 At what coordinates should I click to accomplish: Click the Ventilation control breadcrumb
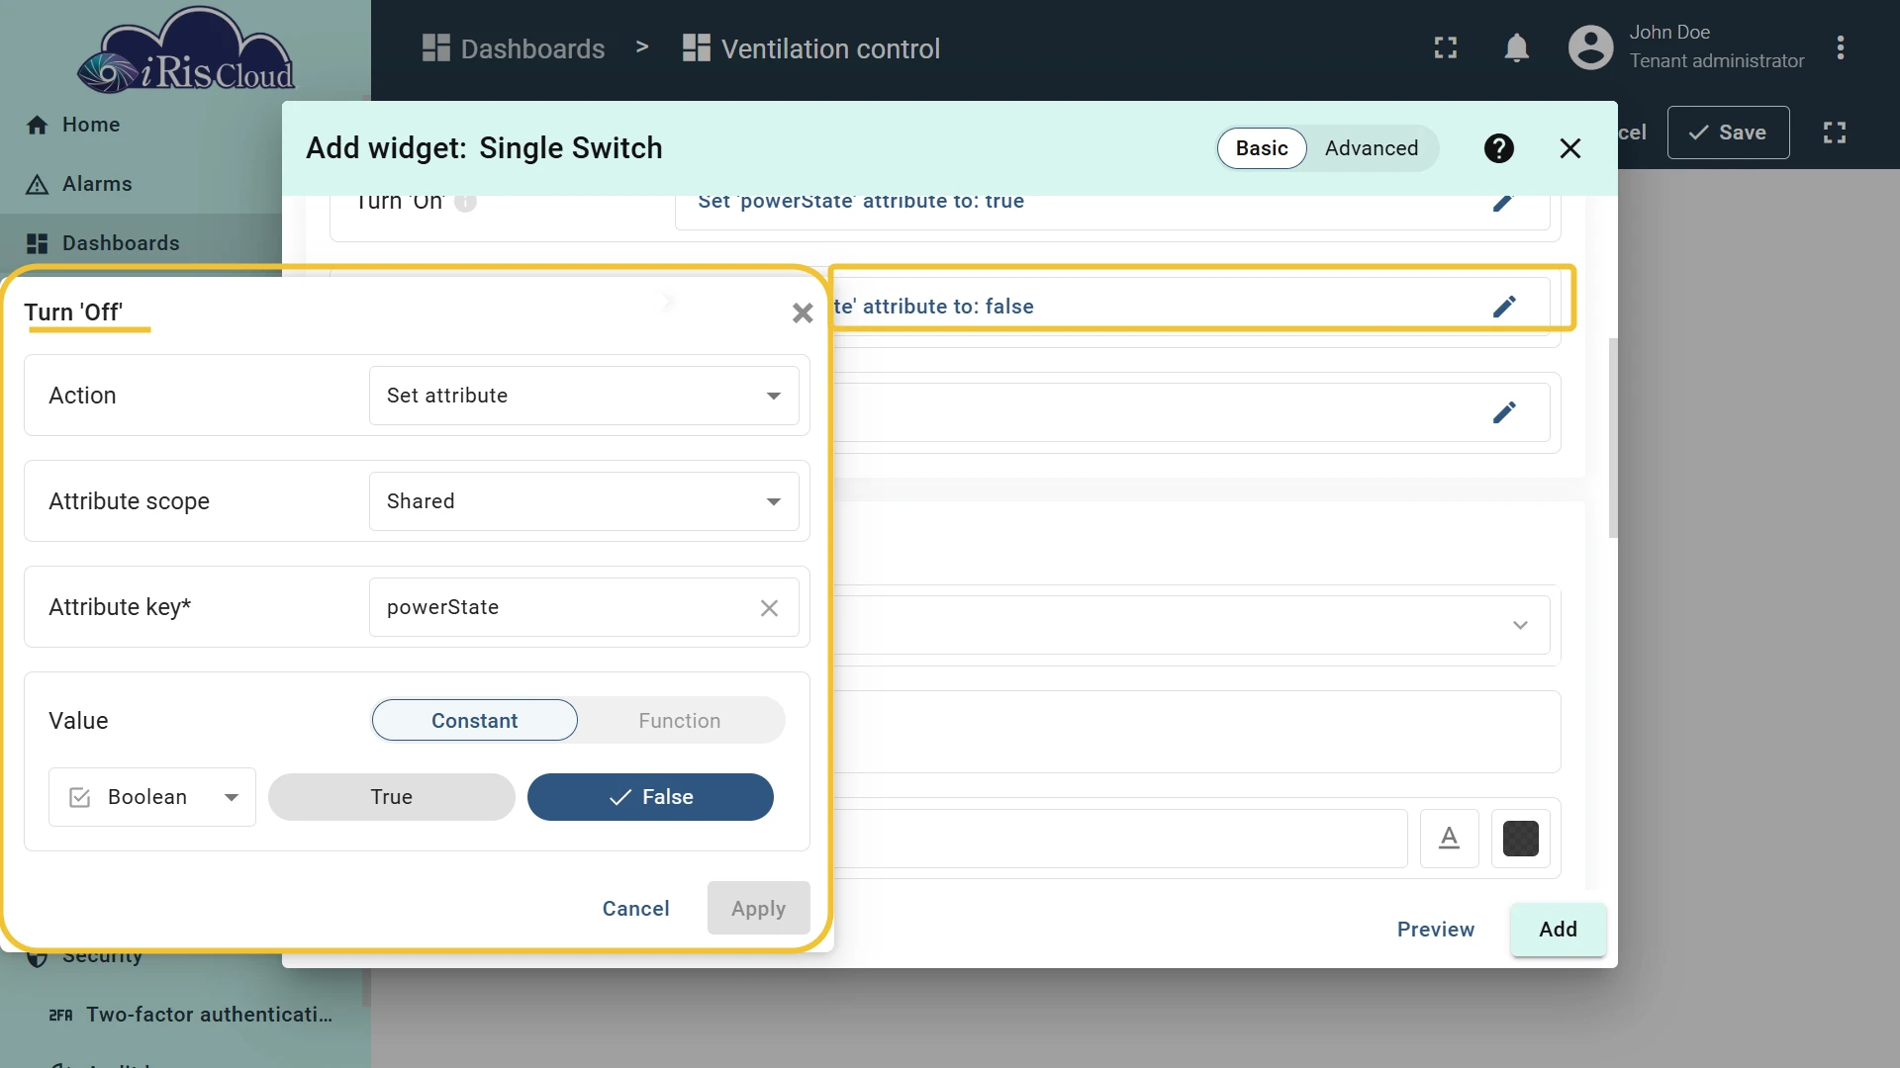[x=810, y=48]
